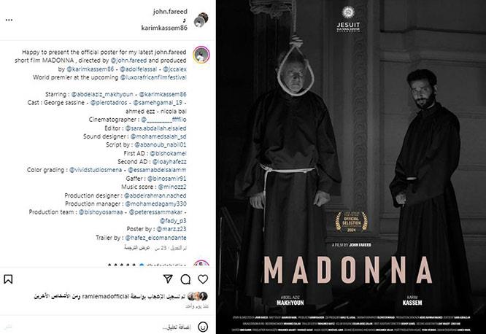
Task: Share the post with the paper plane icon
Action: click(x=168, y=279)
